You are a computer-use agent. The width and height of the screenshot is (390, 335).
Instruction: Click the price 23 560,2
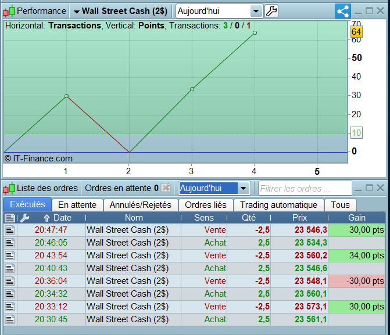click(311, 255)
